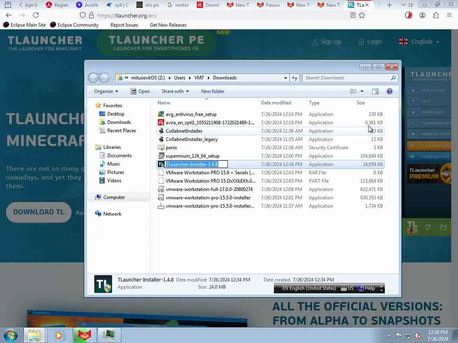Open the Eclipse Main Site bookmark

pyautogui.click(x=25, y=25)
